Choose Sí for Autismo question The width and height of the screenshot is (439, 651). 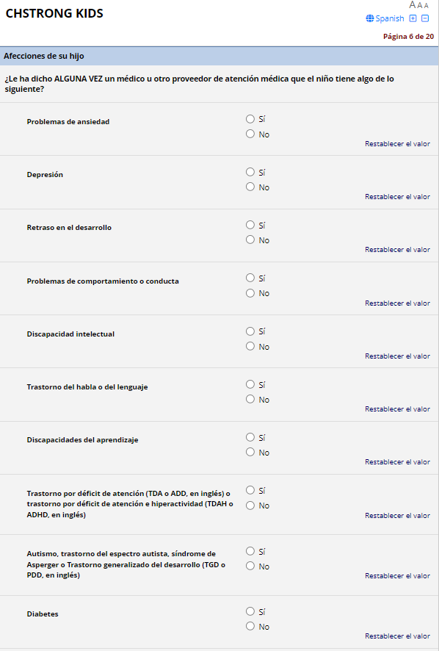coord(250,551)
